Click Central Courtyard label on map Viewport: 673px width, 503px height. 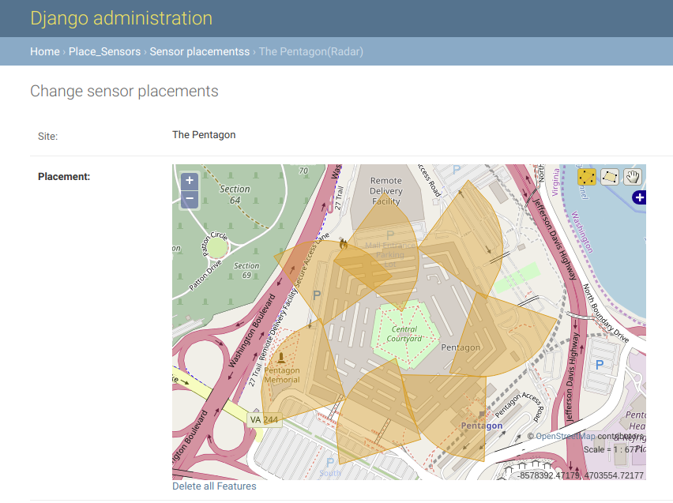(404, 334)
